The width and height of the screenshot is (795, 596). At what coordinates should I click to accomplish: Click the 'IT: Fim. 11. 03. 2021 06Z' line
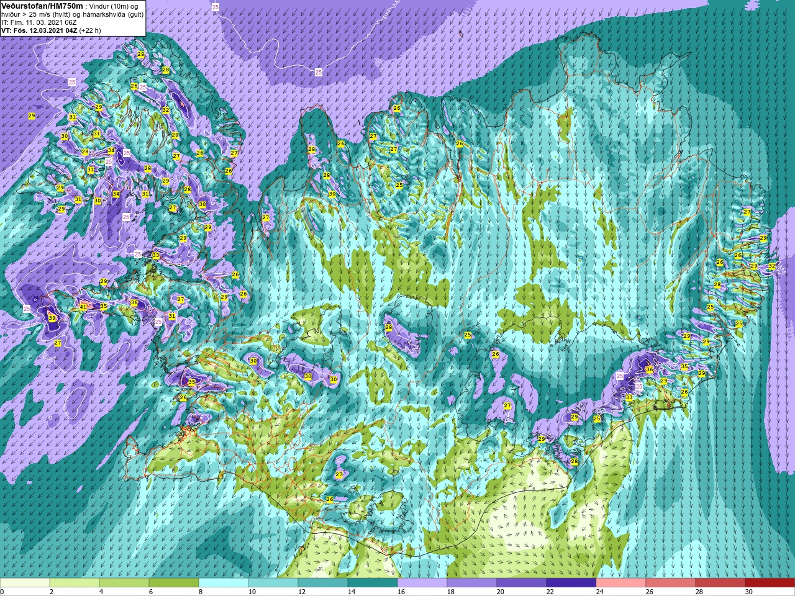(39, 22)
